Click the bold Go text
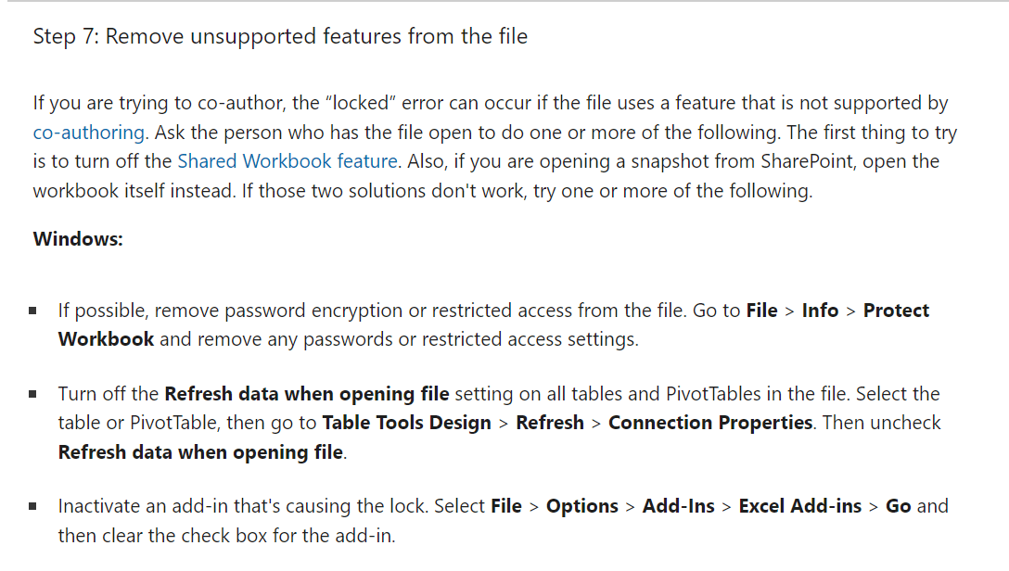 click(899, 506)
